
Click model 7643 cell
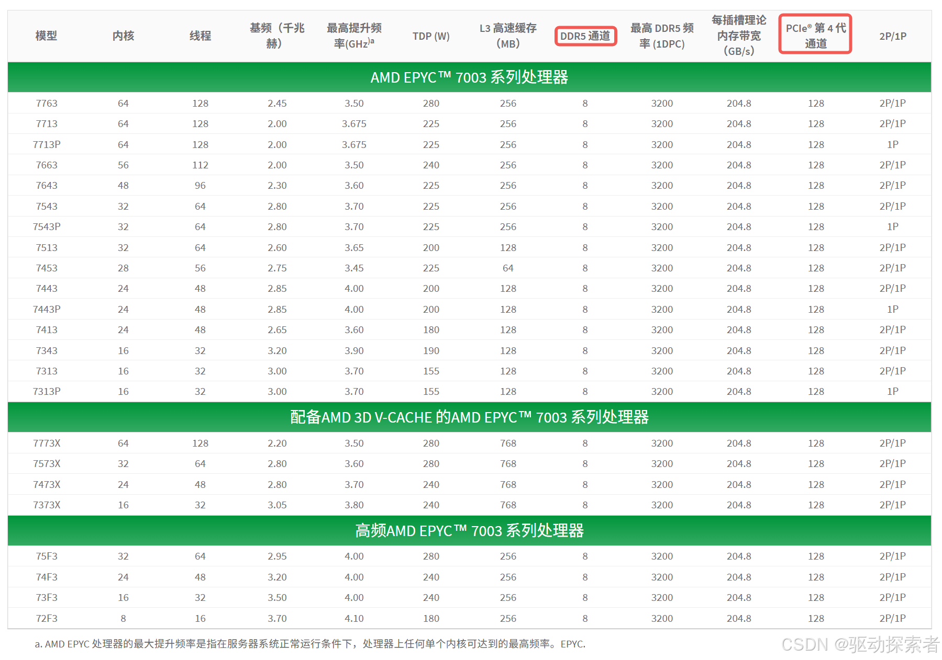click(46, 186)
